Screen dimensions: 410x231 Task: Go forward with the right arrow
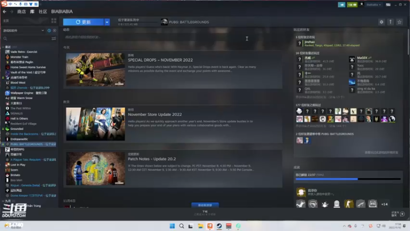click(11, 11)
